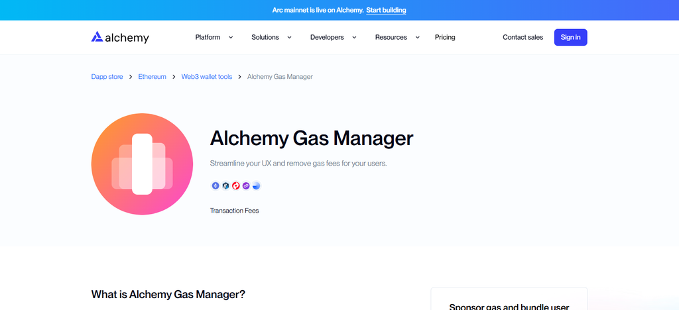Click the Sign in button

(x=571, y=37)
